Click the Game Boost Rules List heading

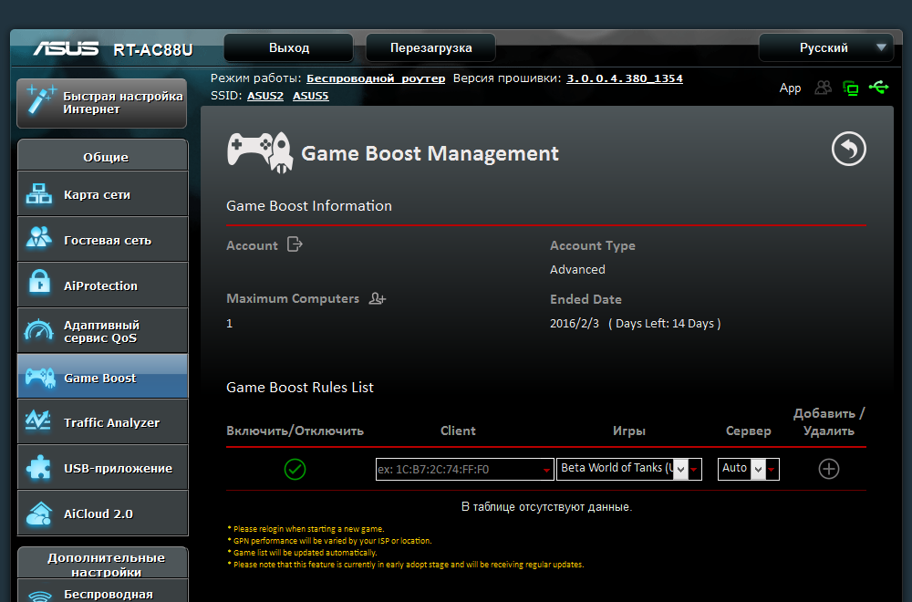pos(299,388)
